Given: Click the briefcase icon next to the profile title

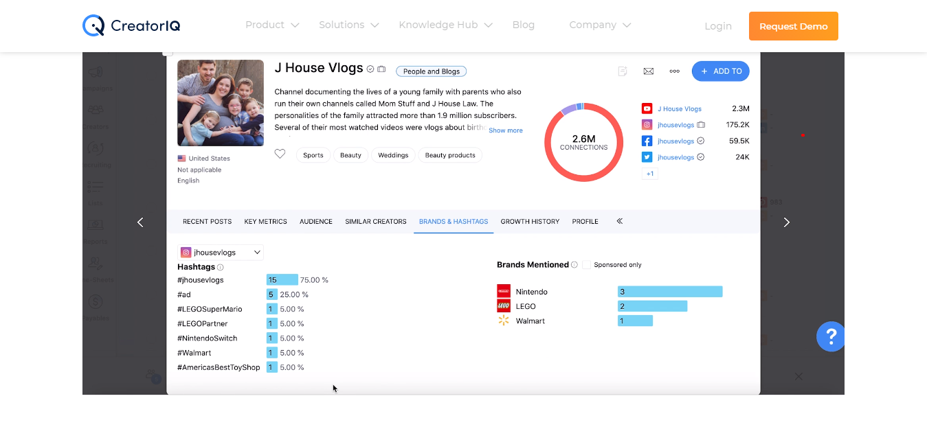Looking at the screenshot, I should (x=381, y=69).
